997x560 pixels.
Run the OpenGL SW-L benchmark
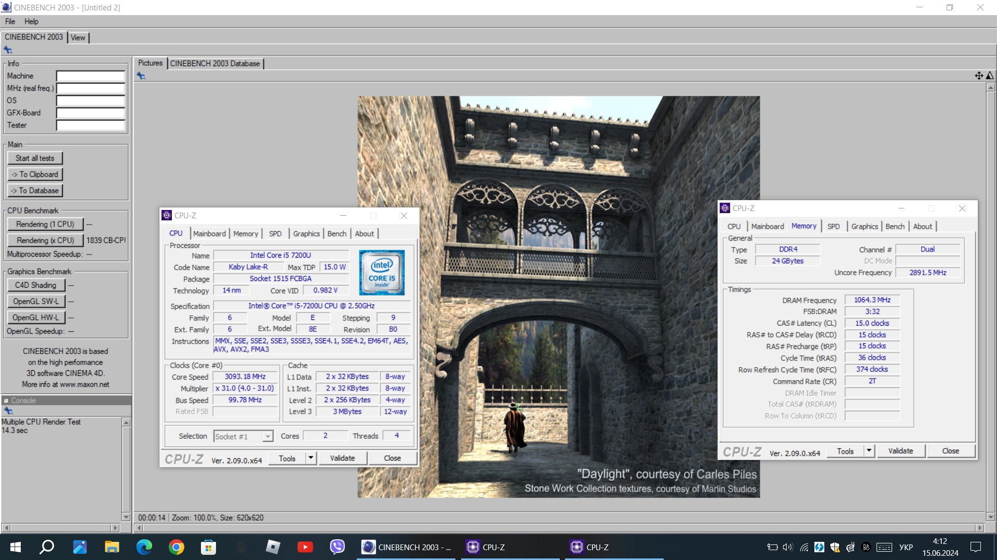[36, 301]
